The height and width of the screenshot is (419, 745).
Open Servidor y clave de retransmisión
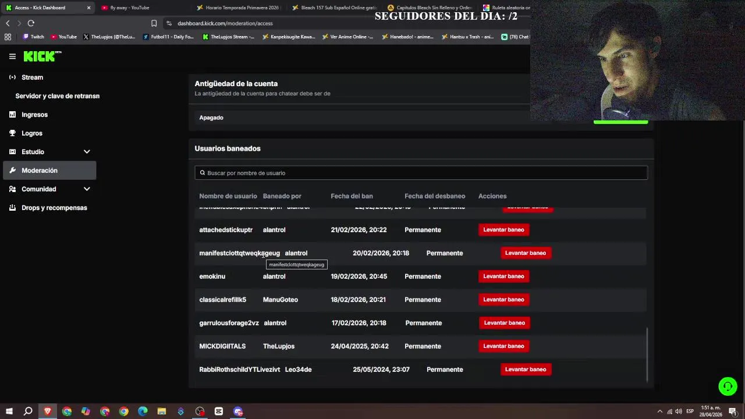coord(57,96)
